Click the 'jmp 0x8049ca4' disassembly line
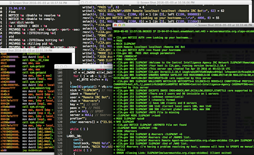The height and width of the screenshot is (155, 254). [x=32, y=150]
